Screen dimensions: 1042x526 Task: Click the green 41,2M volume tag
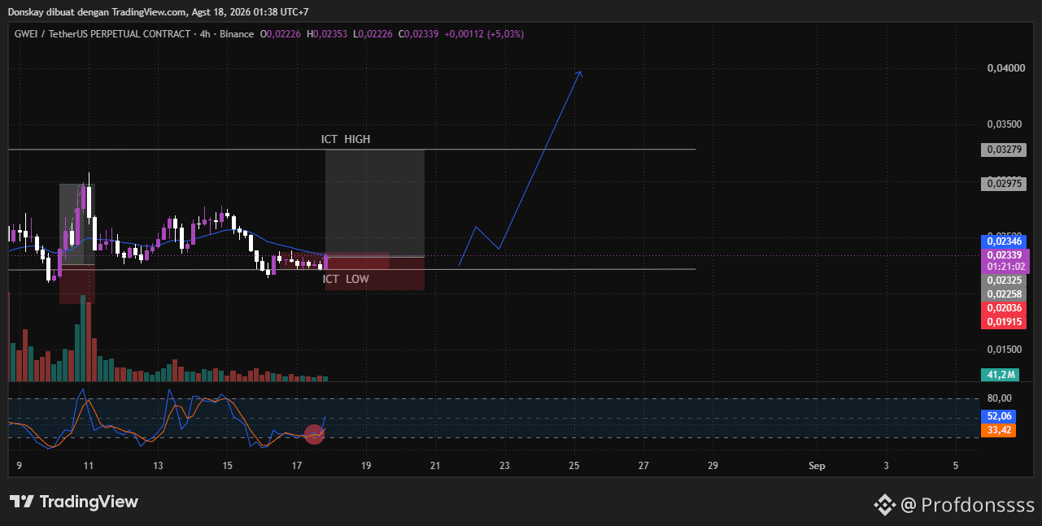click(1001, 375)
